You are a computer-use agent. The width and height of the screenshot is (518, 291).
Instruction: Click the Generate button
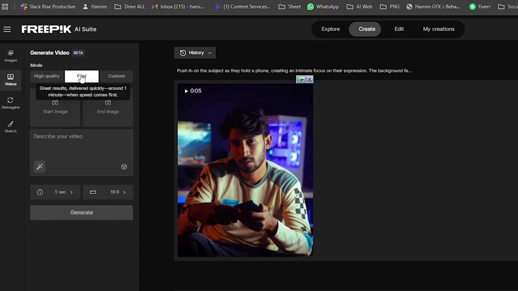tap(82, 213)
